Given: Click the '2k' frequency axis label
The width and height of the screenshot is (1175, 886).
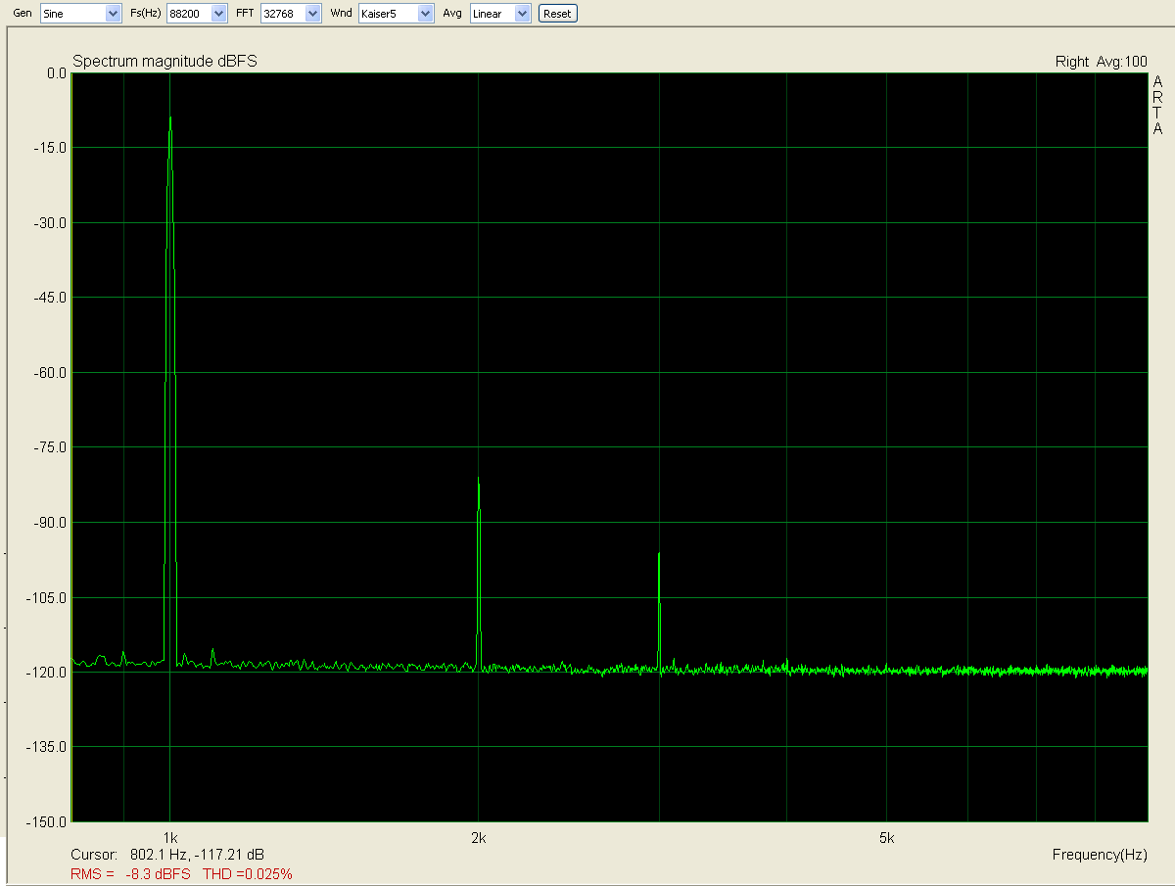Looking at the screenshot, I should [x=478, y=838].
